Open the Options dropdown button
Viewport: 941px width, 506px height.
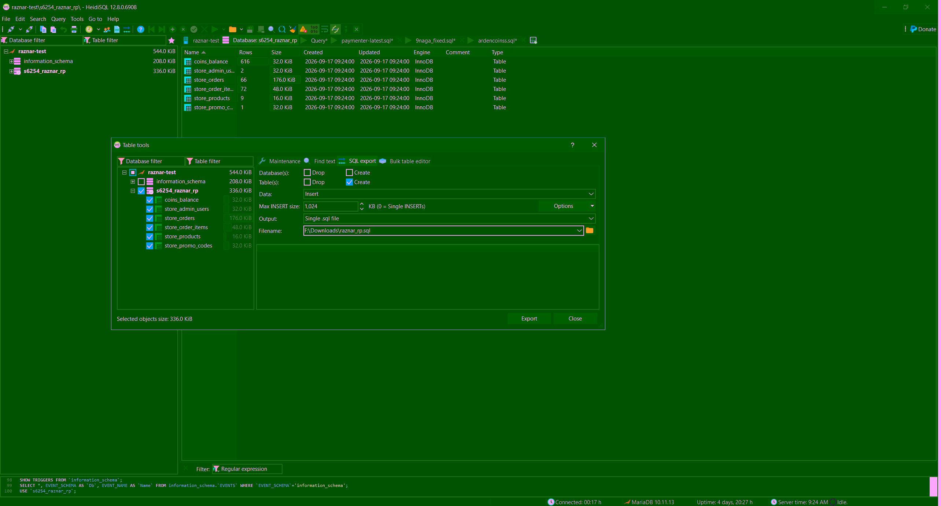click(x=567, y=206)
